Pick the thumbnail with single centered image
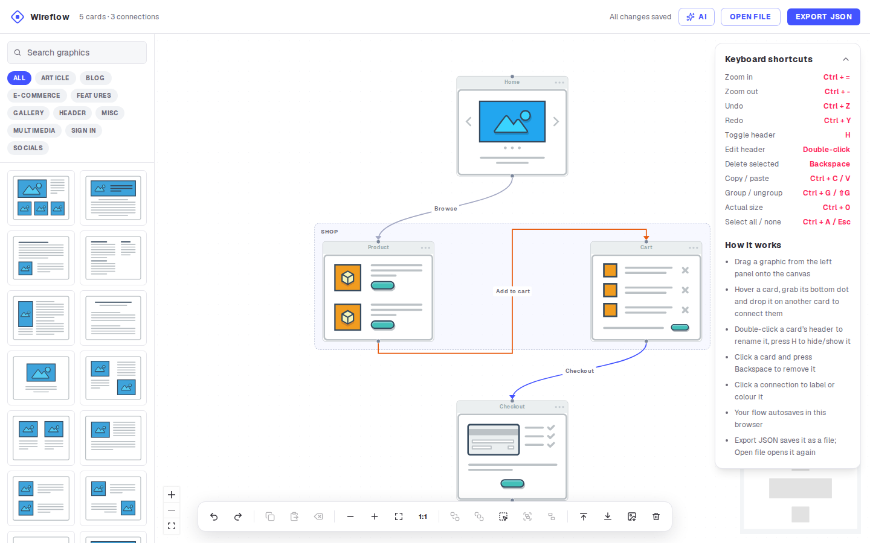The image size is (870, 543). pos(41,378)
